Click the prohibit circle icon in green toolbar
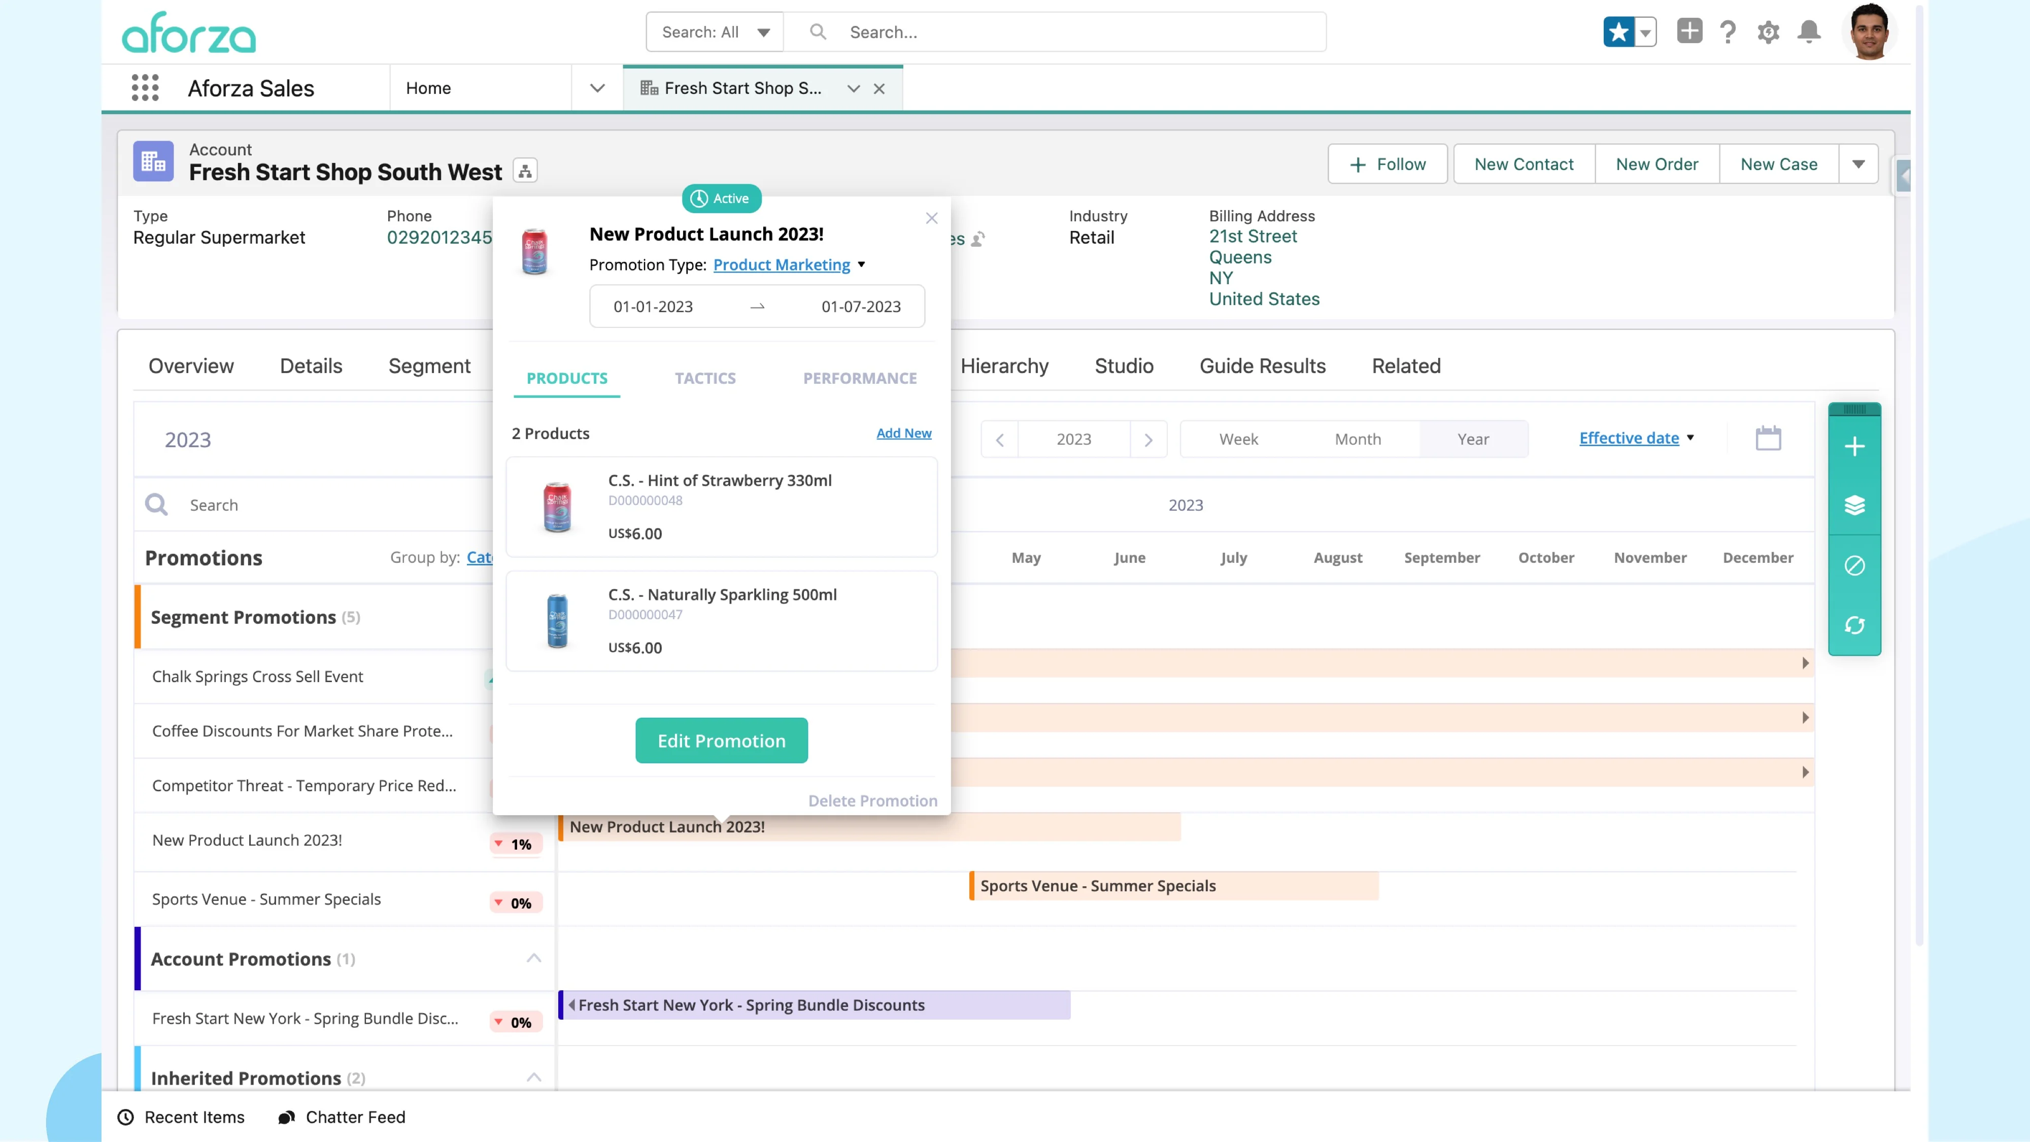Viewport: 2030px width, 1142px height. point(1854,565)
